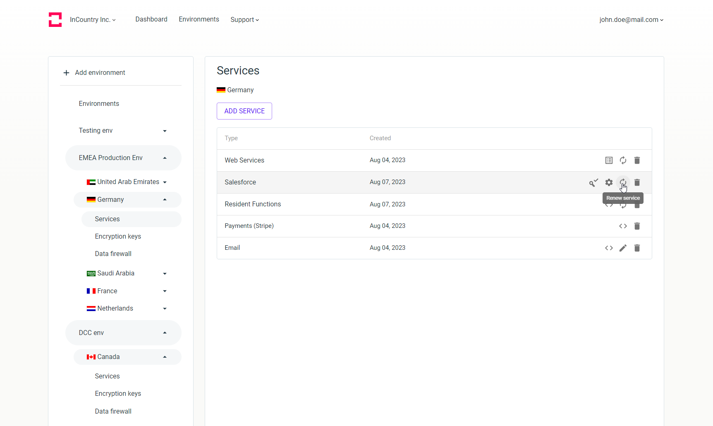Select Encryption keys under Germany
The image size is (713, 426).
tap(117, 236)
